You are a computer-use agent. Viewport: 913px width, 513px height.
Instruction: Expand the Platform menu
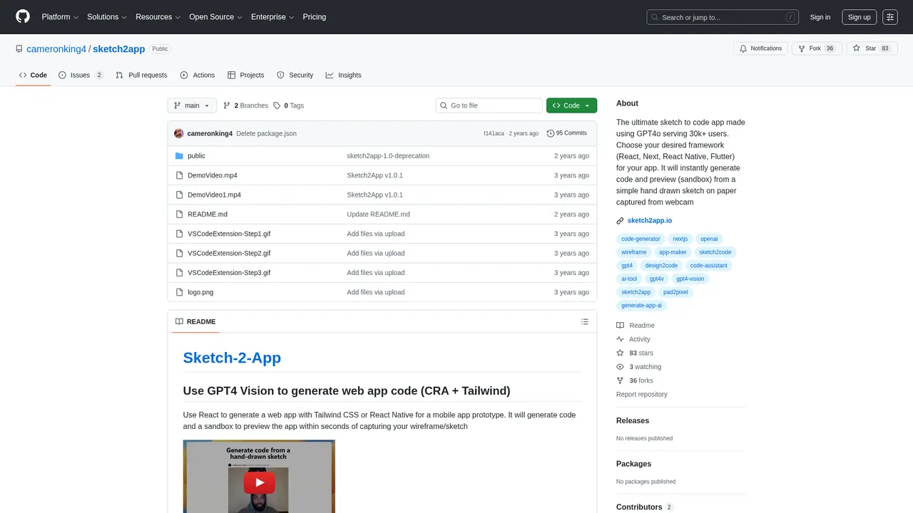click(60, 17)
